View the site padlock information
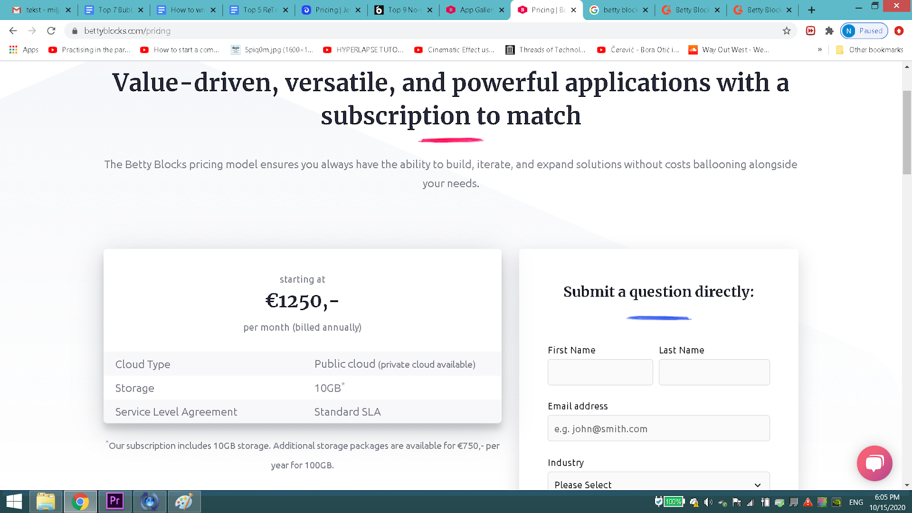Viewport: 912px width, 513px height. pos(75,31)
